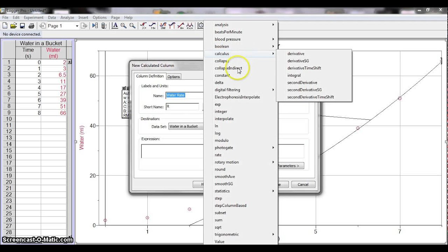Viewport: 448px width, 252px height.
Task: Open the Statistics (STAT) tool
Action: (x=163, y=26)
